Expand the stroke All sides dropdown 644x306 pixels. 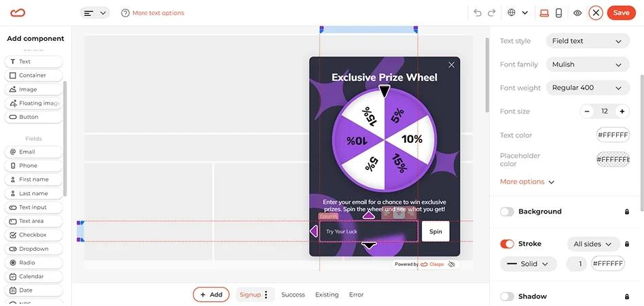[x=592, y=243]
